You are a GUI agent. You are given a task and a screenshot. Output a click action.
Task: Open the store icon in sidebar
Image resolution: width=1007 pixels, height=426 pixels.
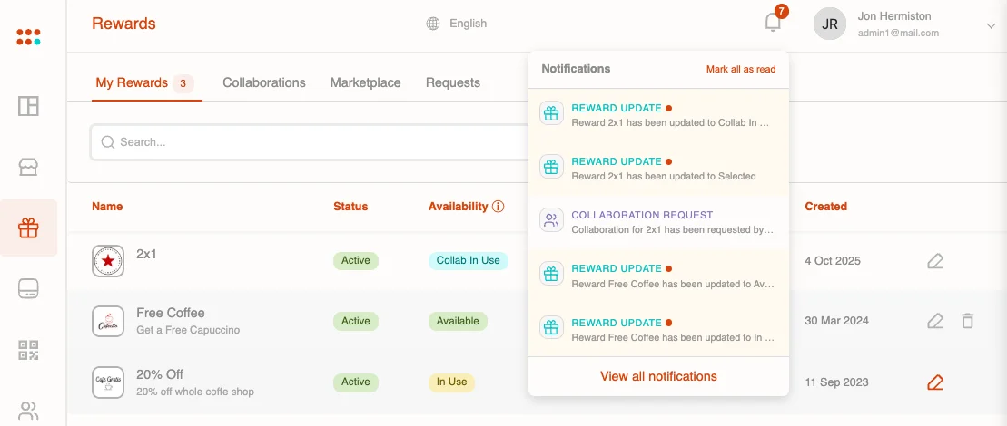coord(28,167)
